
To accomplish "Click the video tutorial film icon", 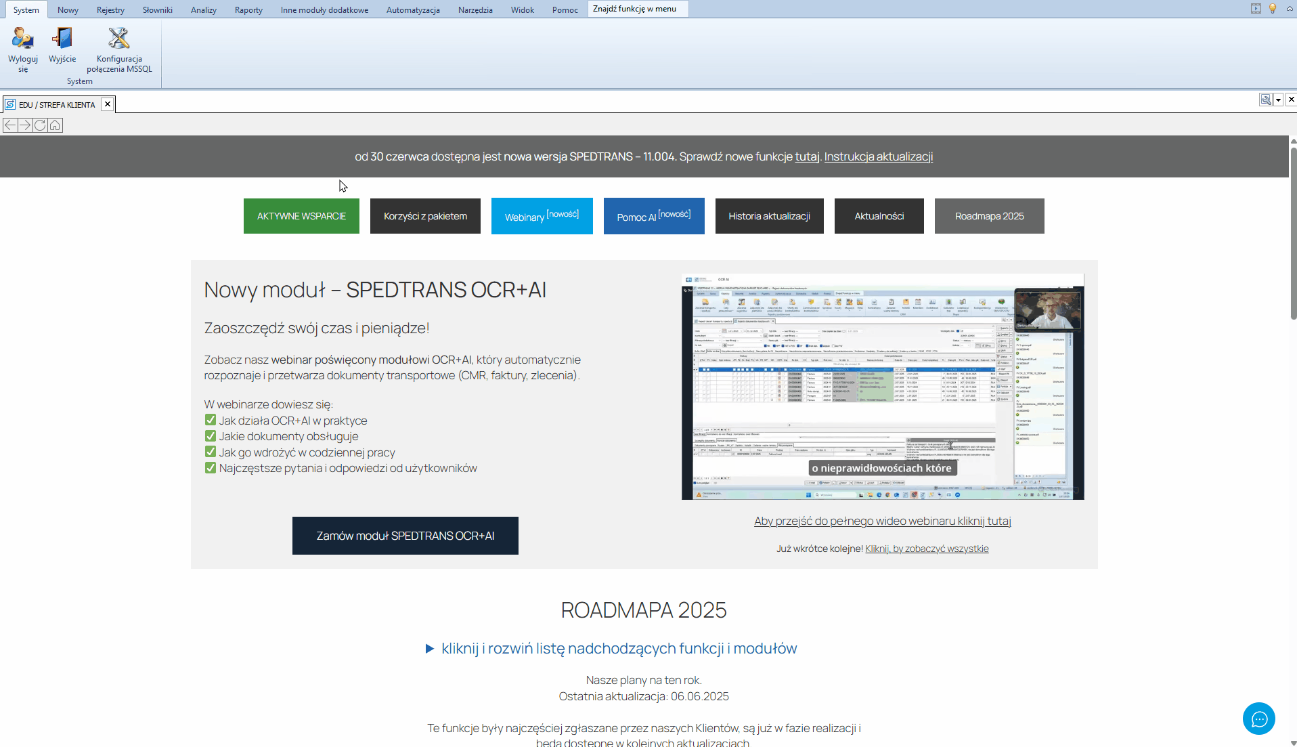I will click(x=1256, y=9).
